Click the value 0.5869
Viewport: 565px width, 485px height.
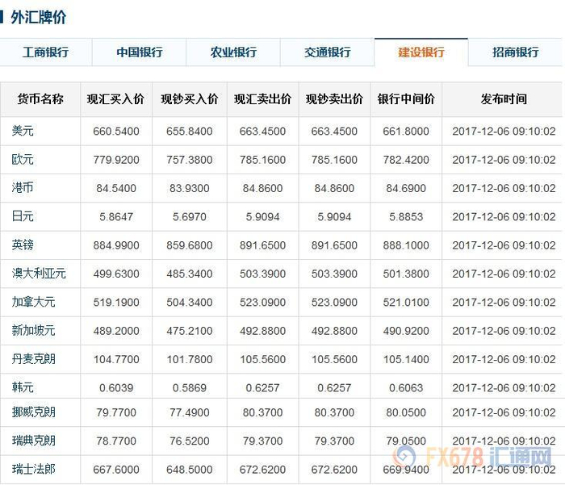click(x=190, y=387)
